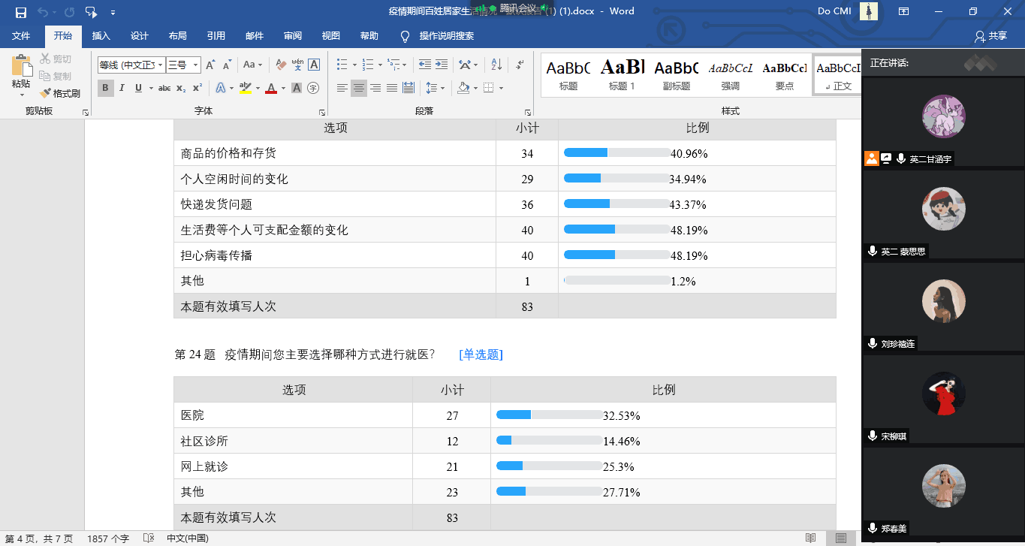Switch to the Review (审阅) tab
The image size is (1025, 546).
[293, 36]
